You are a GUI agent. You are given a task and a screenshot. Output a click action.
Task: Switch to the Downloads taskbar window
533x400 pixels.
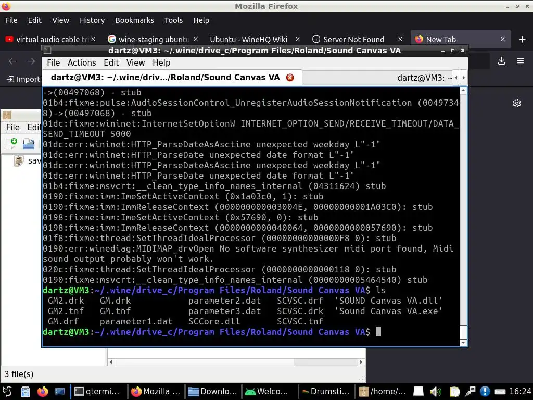click(213, 392)
